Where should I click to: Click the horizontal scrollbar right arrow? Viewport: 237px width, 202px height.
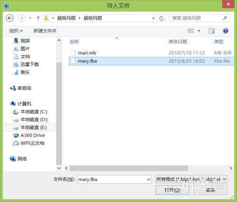coord(231,168)
